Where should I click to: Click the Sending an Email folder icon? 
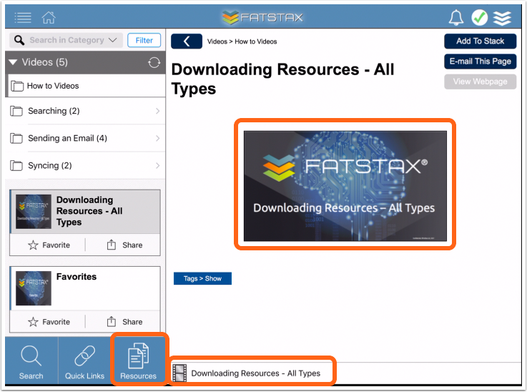pos(16,138)
